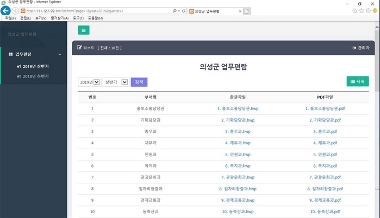The width and height of the screenshot is (380, 218).
Task: Click the green hamburger menu button
Action: pyautogui.click(x=83, y=30)
